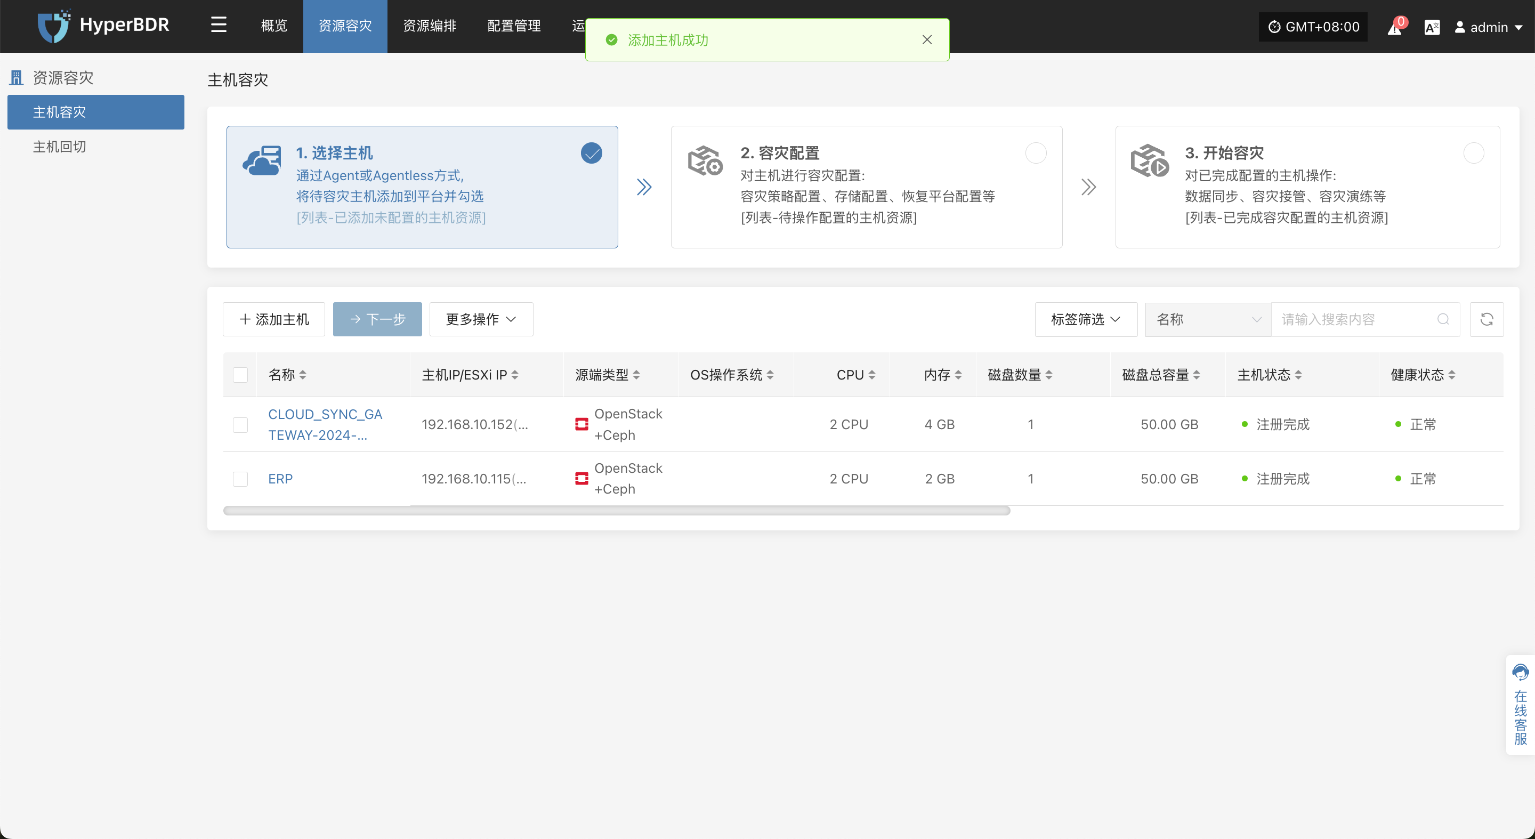
Task: Sort by 名称 column arrows
Action: [x=303, y=375]
